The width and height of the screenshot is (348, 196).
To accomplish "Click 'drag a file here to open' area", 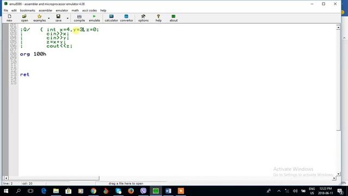I will click(126, 183).
